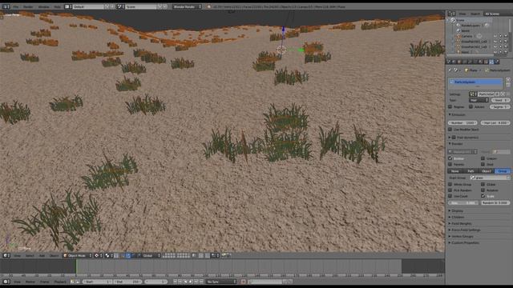The image size is (513, 288).
Task: Toggle selectability arrow for the Camera row
Action: click(500, 36)
